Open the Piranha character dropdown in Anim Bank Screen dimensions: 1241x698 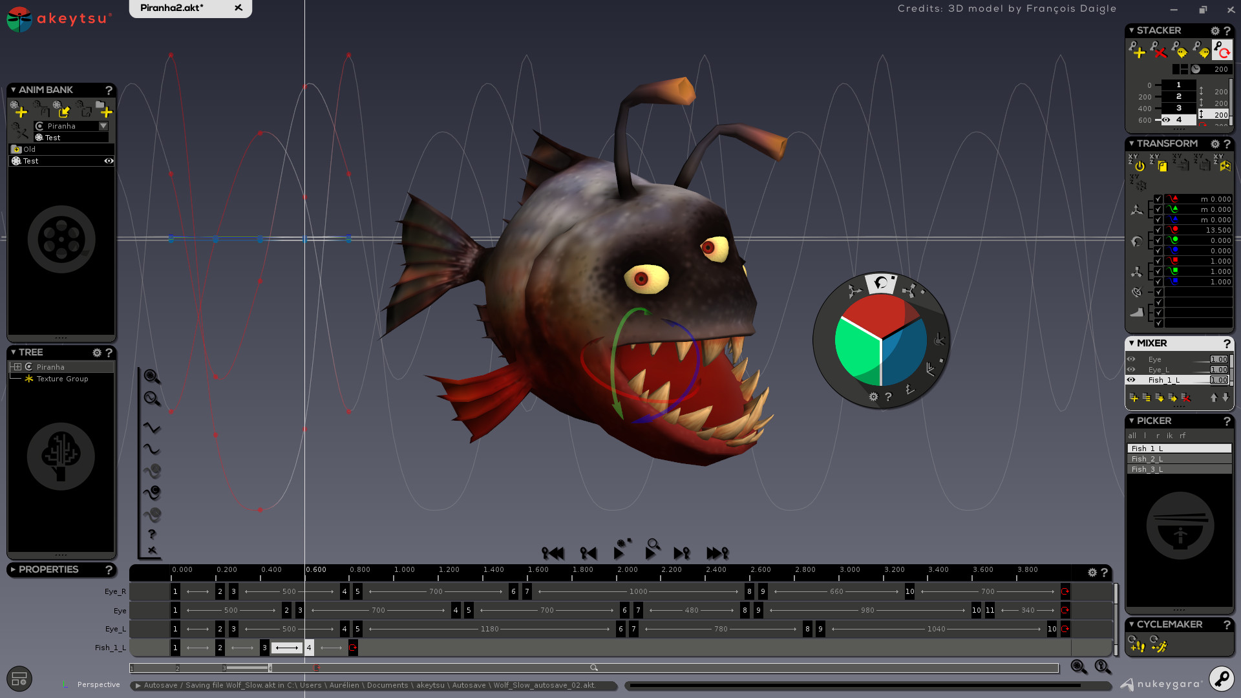(x=103, y=126)
